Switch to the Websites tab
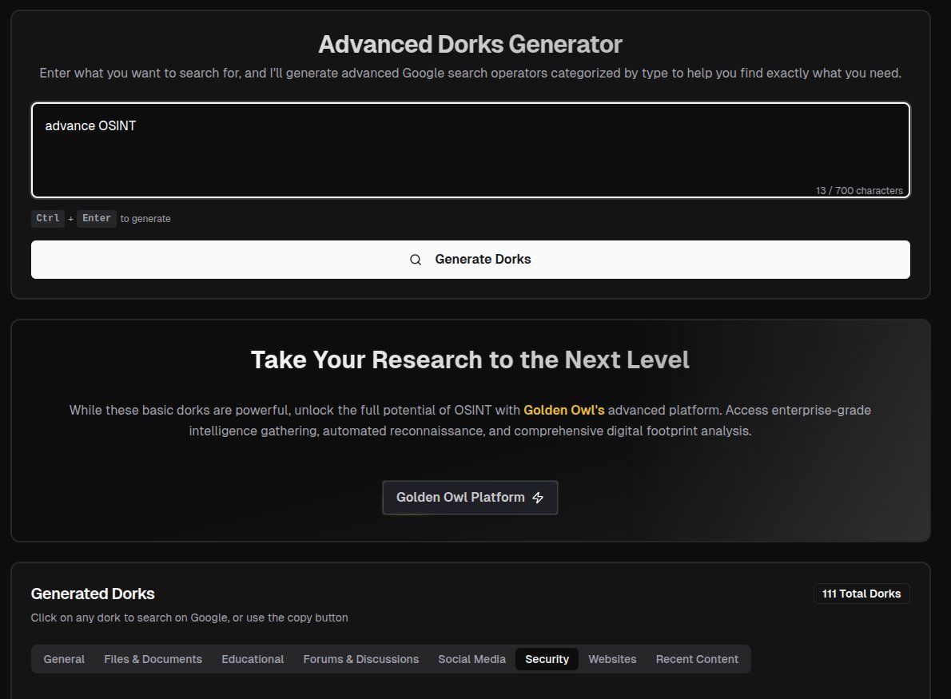951x699 pixels. (x=613, y=659)
